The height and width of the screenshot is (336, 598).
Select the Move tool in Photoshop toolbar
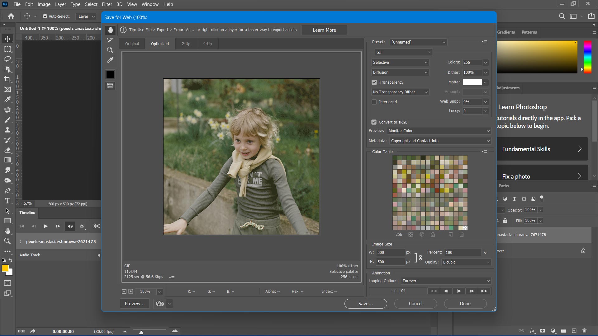[7, 39]
